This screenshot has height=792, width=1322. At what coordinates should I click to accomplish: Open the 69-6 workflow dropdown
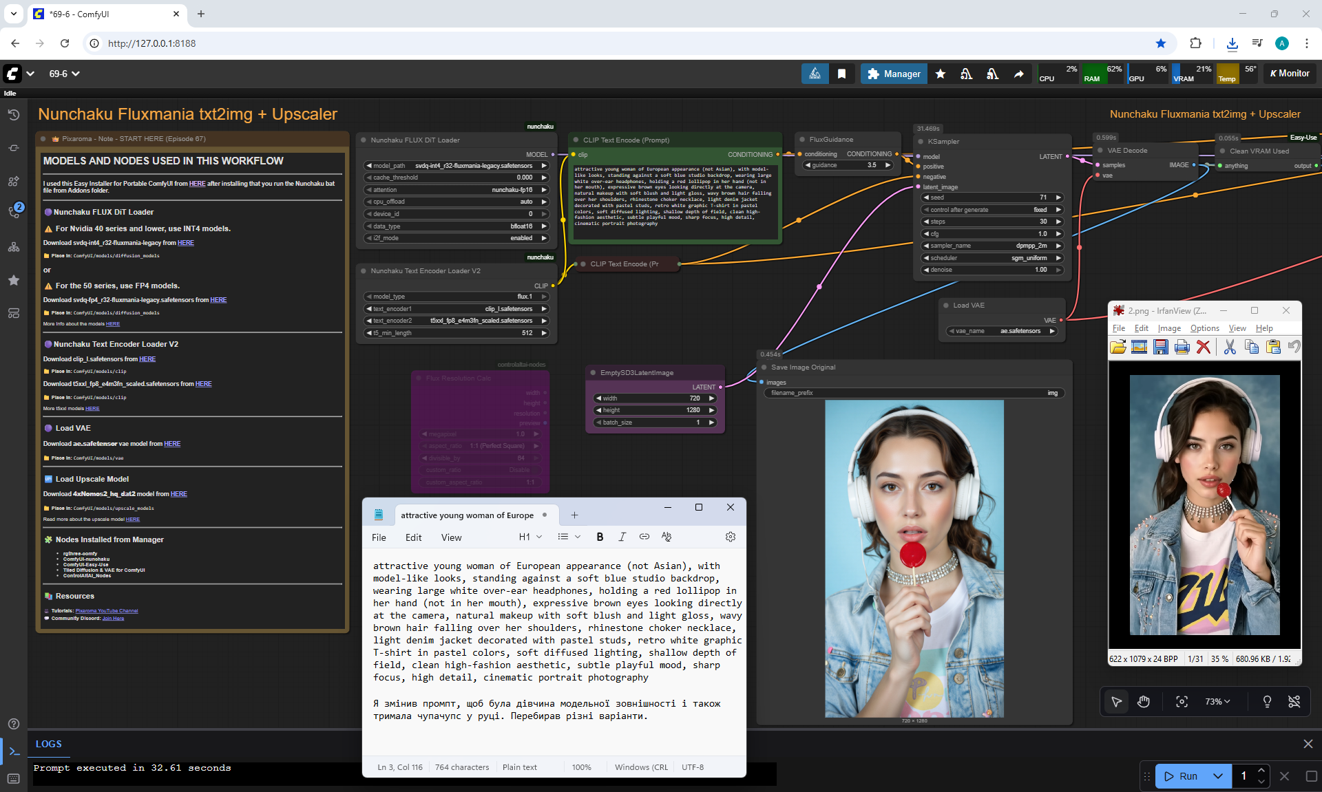(x=64, y=74)
